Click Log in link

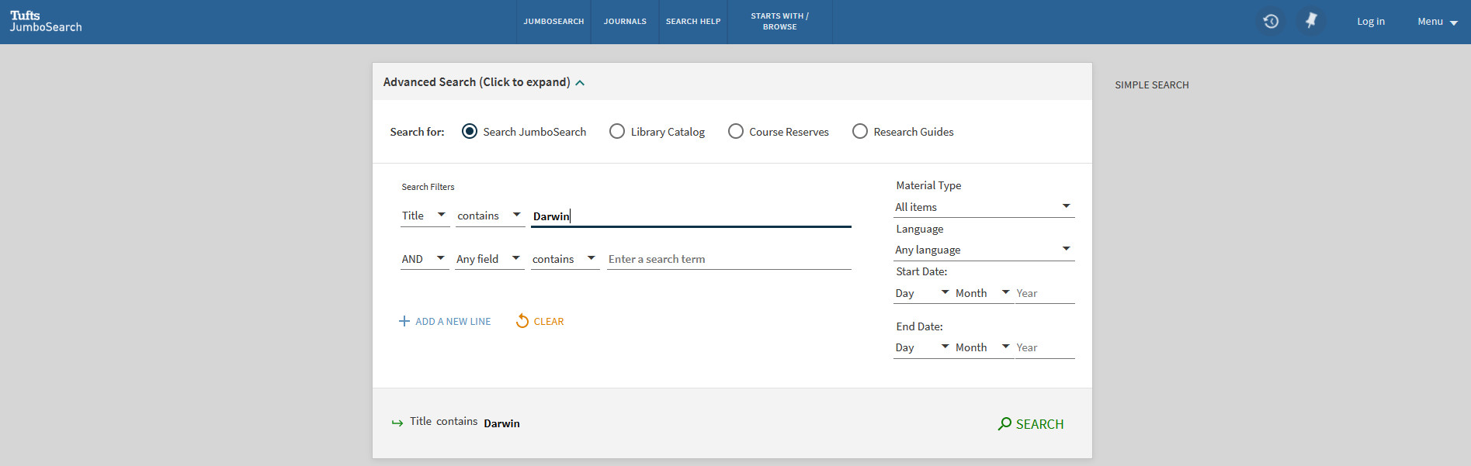click(x=1371, y=22)
